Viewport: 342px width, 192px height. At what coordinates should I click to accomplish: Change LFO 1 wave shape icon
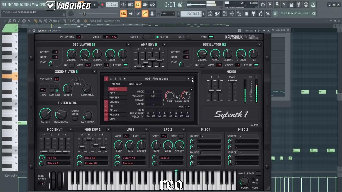126,136
